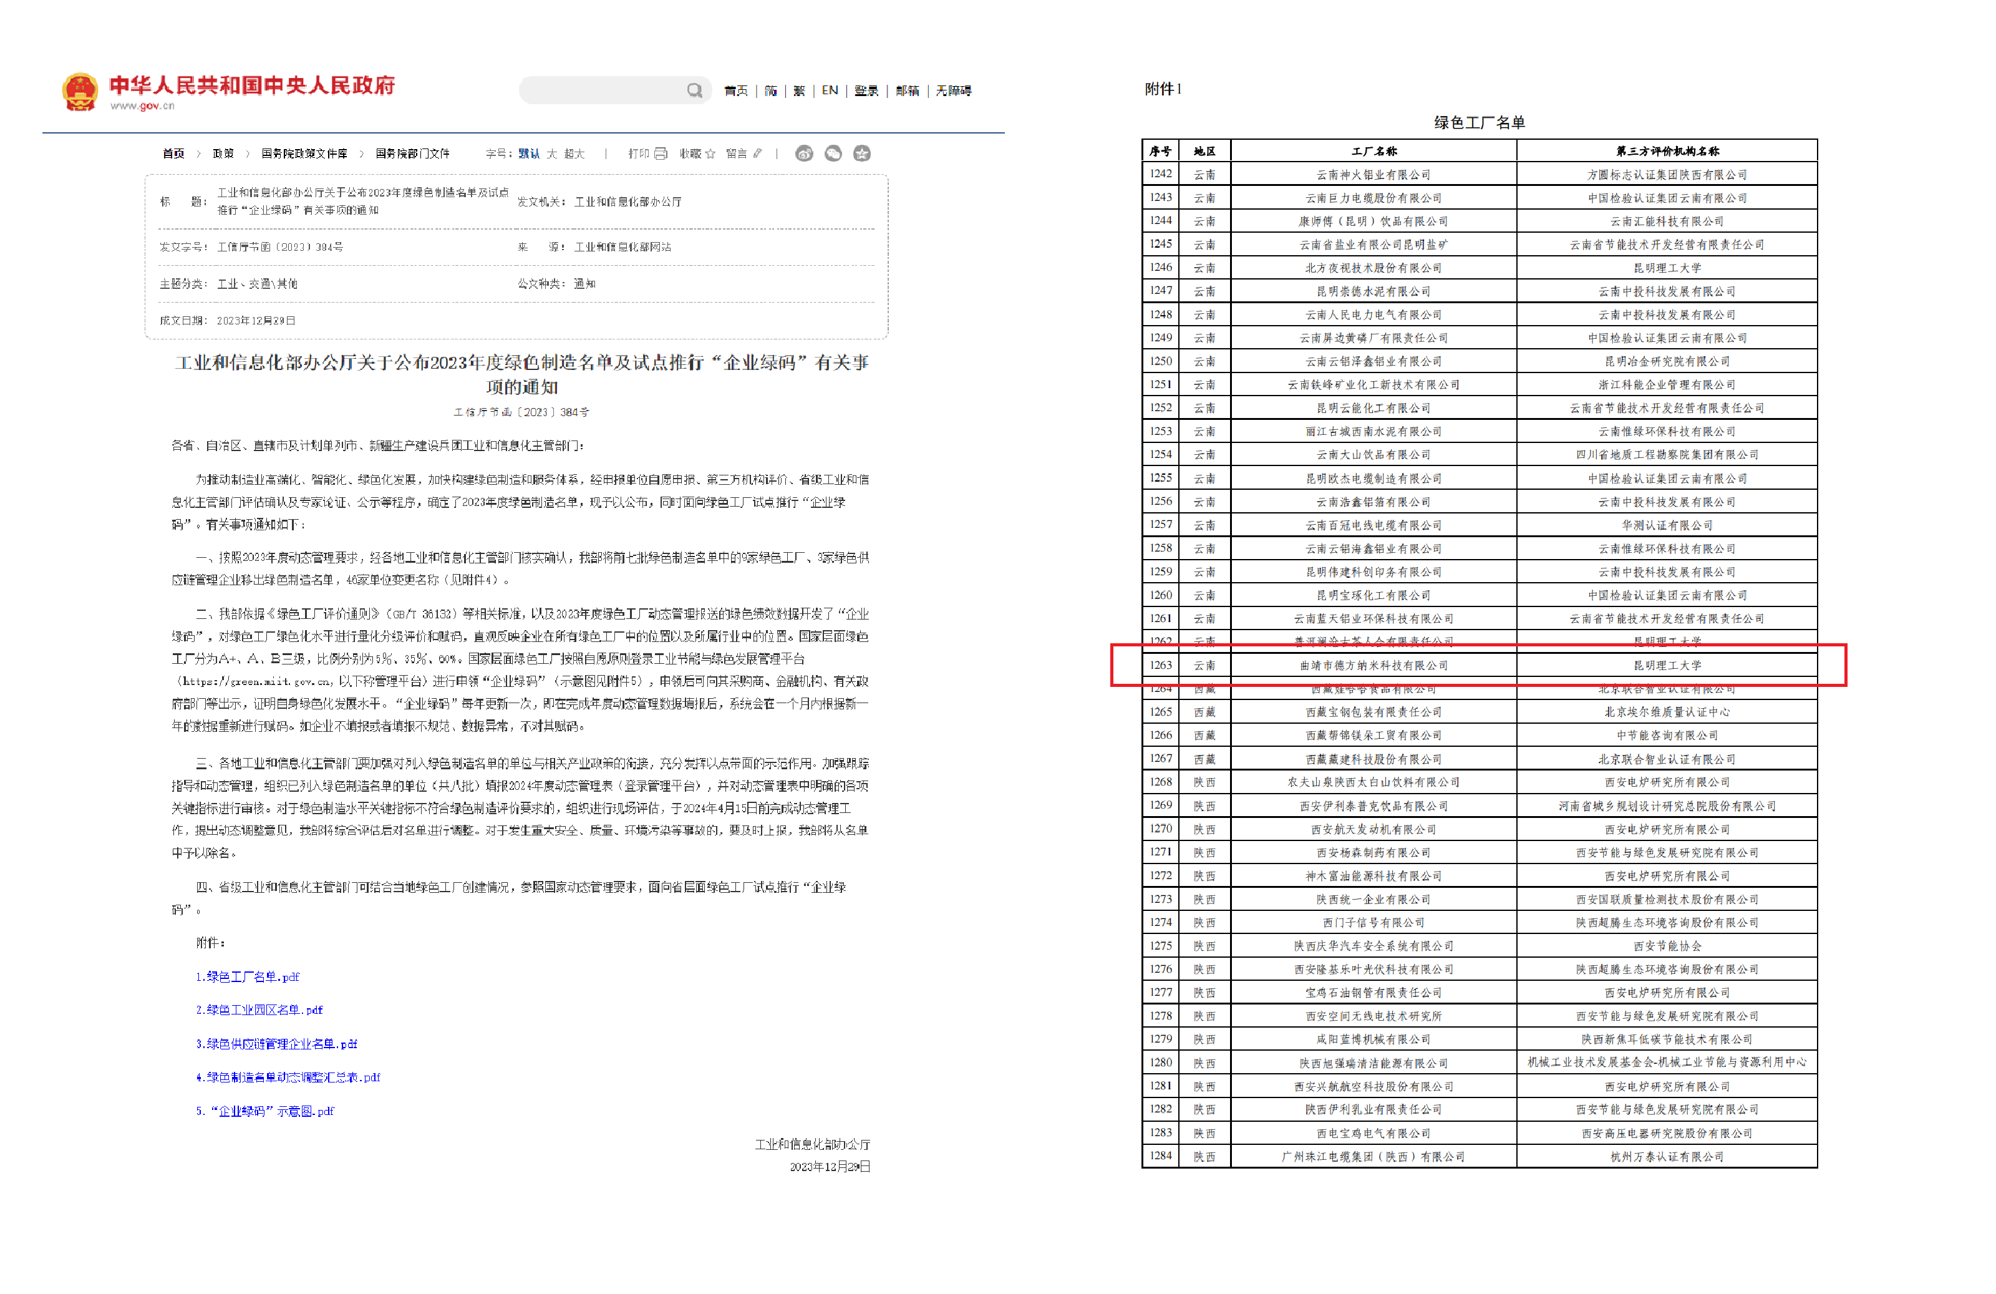1996x1294 pixels.
Task: Click the cell 西门子信号有限公司
Action: coord(1373,923)
